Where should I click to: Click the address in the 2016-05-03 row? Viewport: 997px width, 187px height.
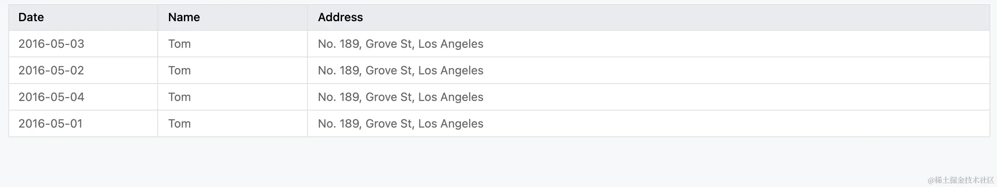click(401, 44)
